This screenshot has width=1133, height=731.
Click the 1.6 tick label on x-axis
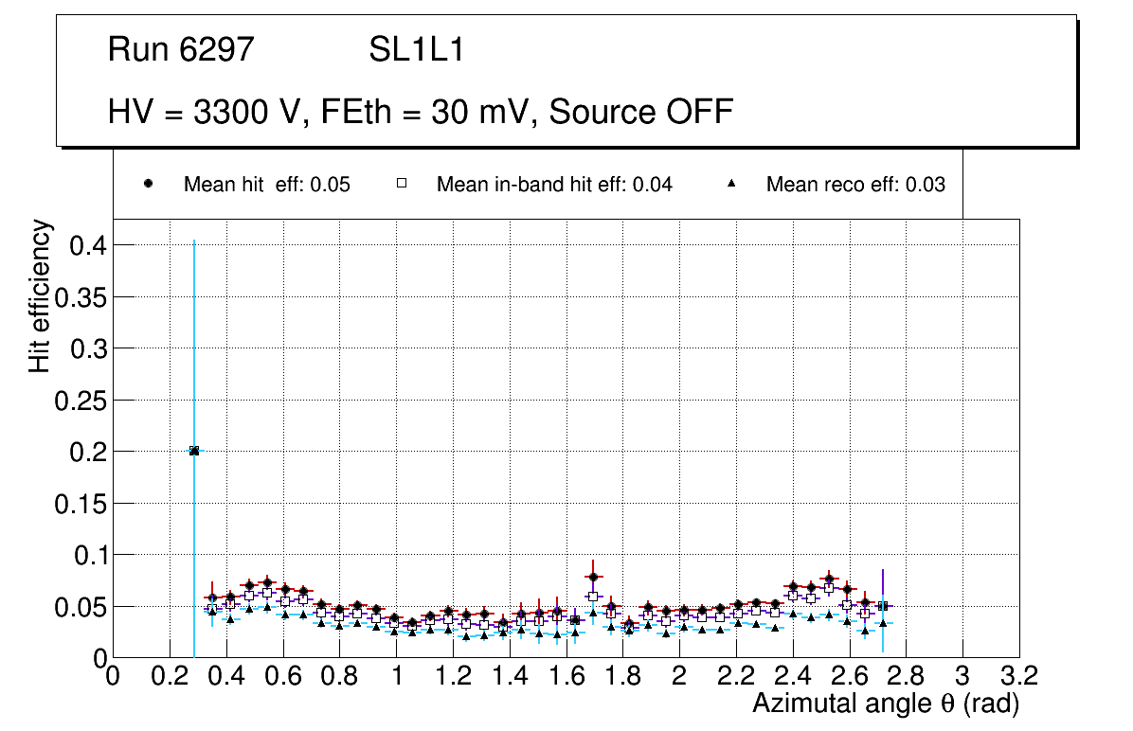pyautogui.click(x=566, y=676)
